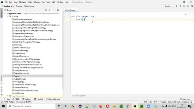
Task: Open the Terminal tool window
Action: tap(38, 99)
